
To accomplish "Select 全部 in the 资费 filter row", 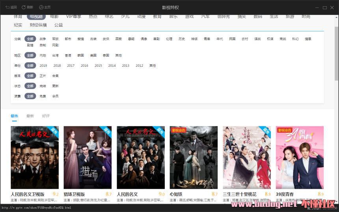I will [30, 96].
